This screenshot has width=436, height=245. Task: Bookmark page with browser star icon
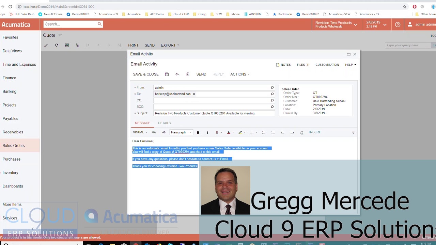405,6
